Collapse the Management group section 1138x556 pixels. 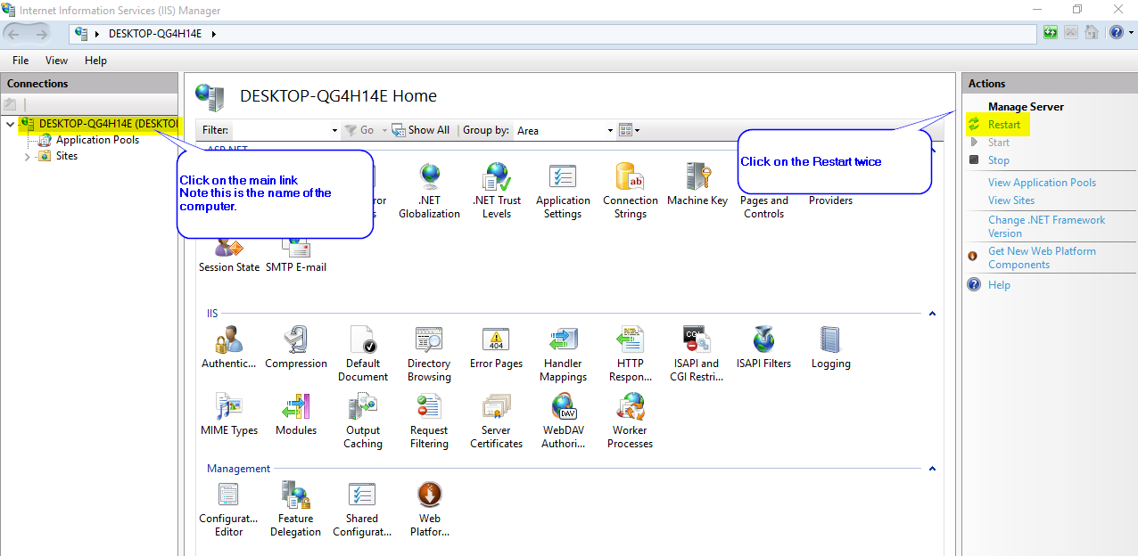(933, 469)
